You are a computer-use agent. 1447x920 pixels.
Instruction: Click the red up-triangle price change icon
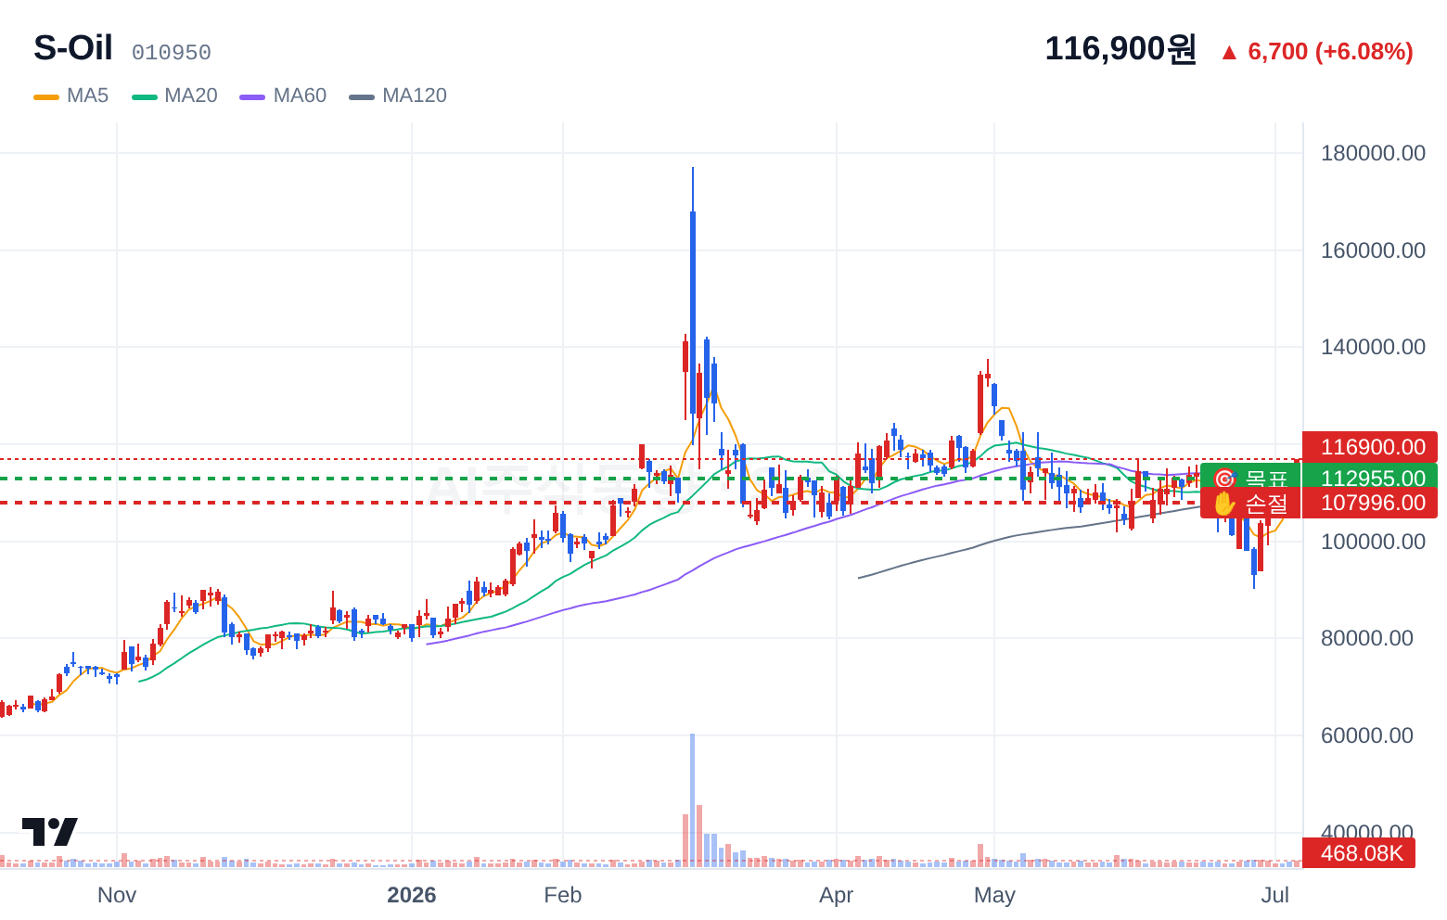[x=1229, y=53]
